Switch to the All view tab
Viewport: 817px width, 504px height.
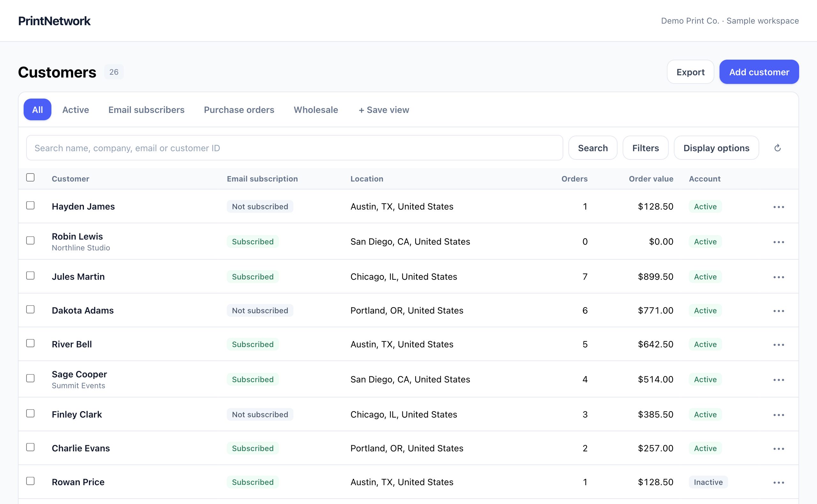click(x=37, y=110)
